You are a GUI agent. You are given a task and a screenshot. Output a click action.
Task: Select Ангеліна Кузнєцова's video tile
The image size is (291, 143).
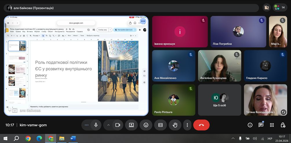pyautogui.click(x=219, y=66)
